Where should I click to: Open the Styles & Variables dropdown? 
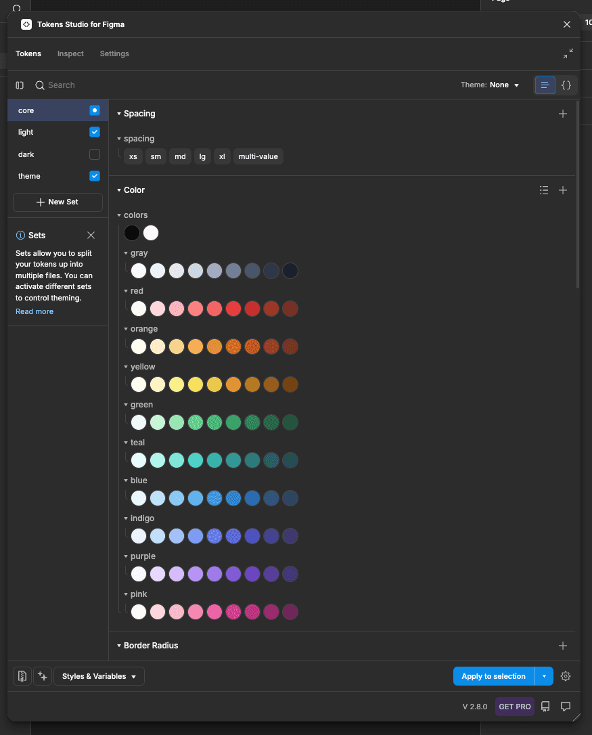coord(99,676)
